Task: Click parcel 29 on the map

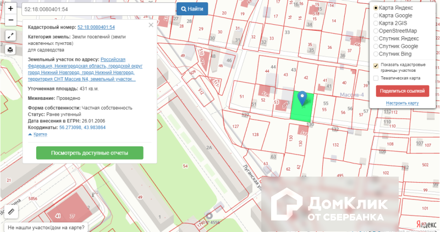Action: [x=201, y=29]
